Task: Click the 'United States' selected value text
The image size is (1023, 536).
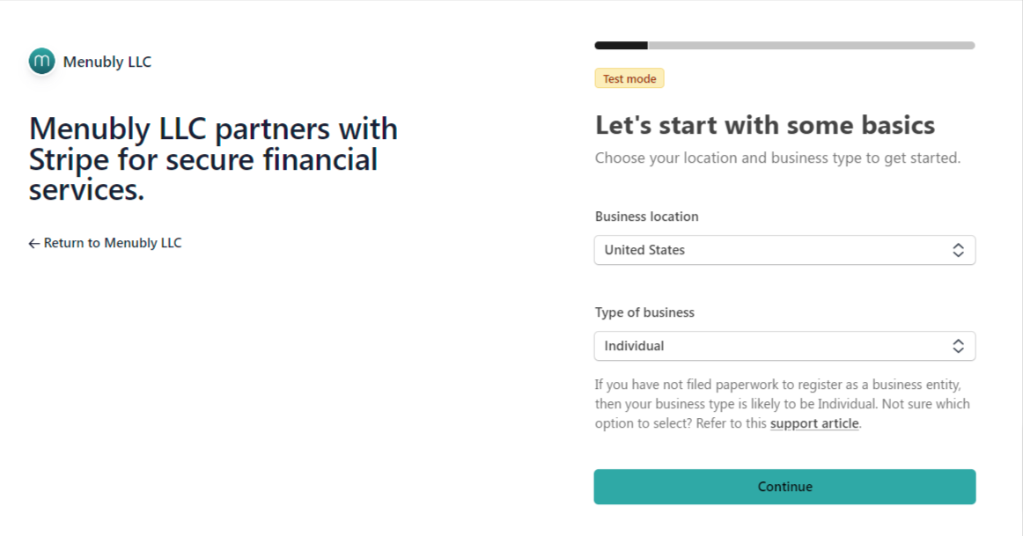Action: click(644, 250)
